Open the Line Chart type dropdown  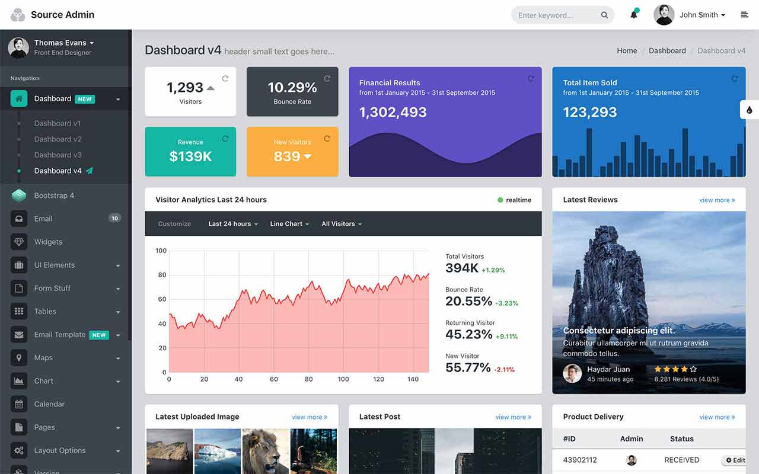tap(289, 224)
